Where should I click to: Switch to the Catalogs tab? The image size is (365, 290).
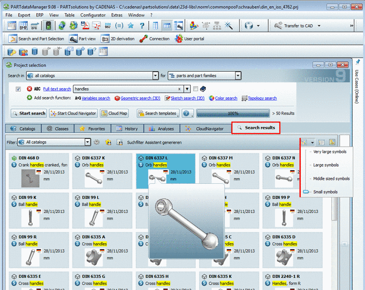[23, 129]
